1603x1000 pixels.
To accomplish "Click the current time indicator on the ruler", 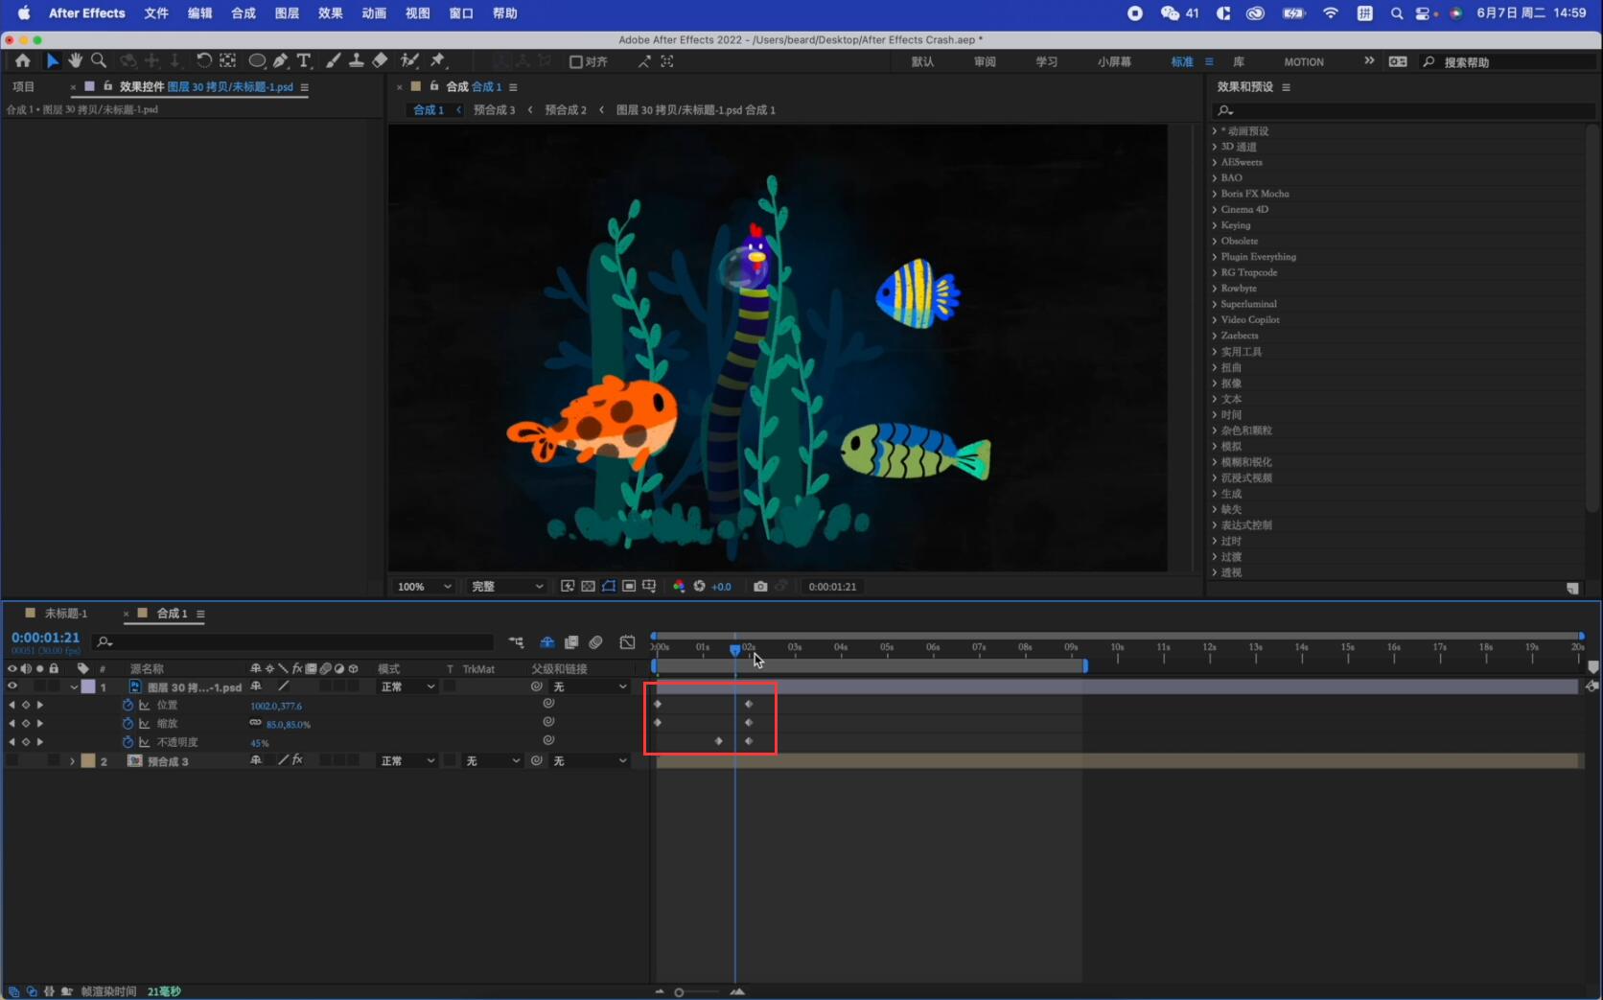I will tap(735, 649).
